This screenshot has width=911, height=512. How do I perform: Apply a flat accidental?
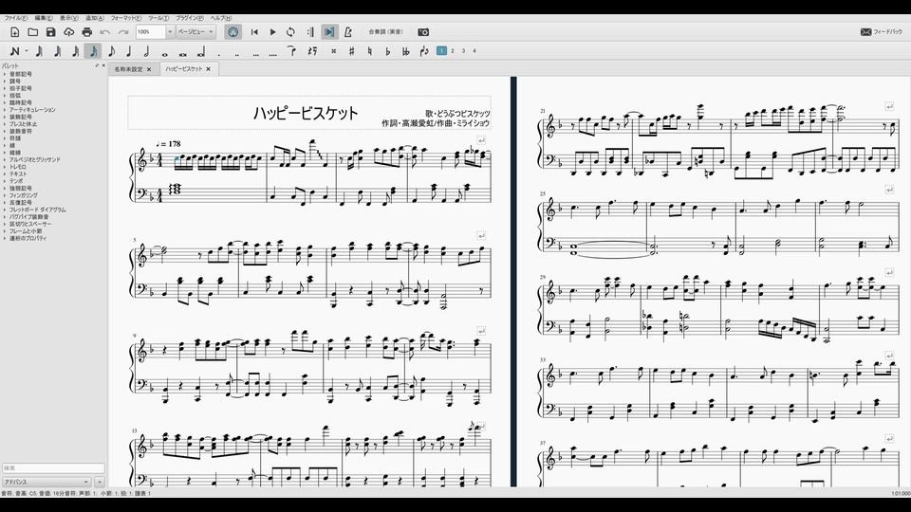point(387,51)
